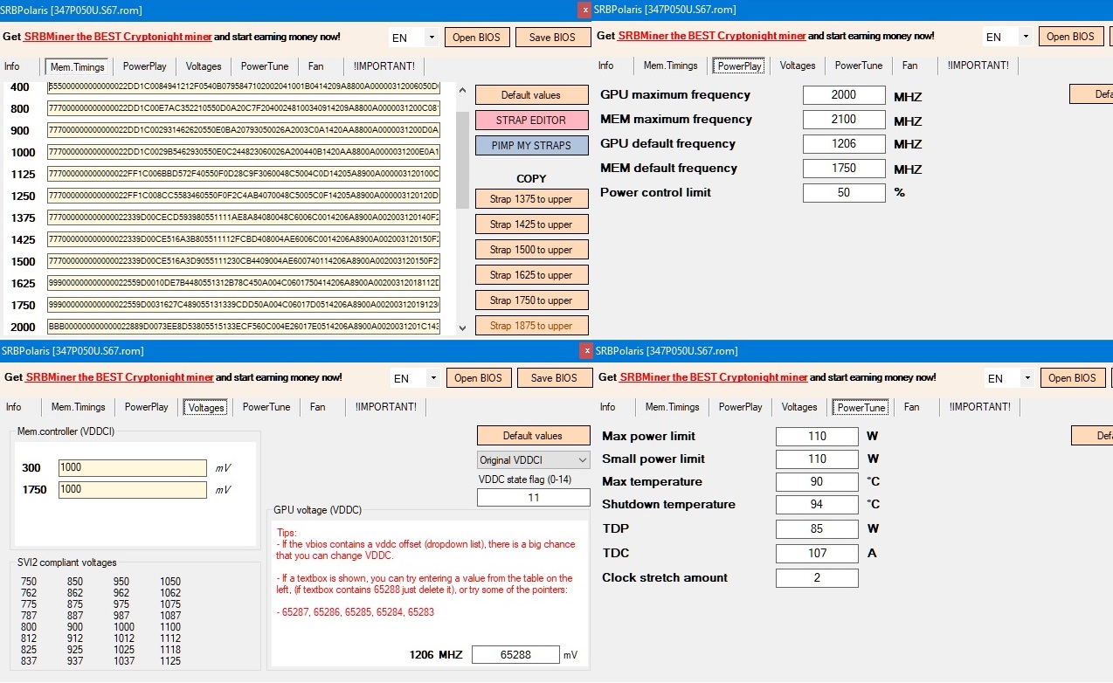Click SRBMiner link in top-right PowerPlay window

[x=711, y=37]
